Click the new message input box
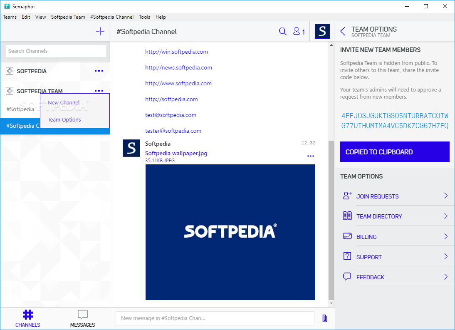The width and height of the screenshot is (455, 330). click(215, 318)
